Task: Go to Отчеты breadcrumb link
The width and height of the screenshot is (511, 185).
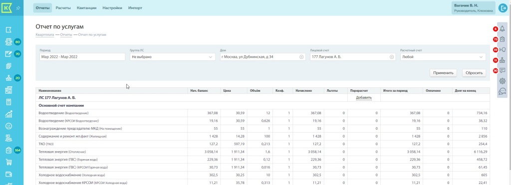Action: (66, 34)
